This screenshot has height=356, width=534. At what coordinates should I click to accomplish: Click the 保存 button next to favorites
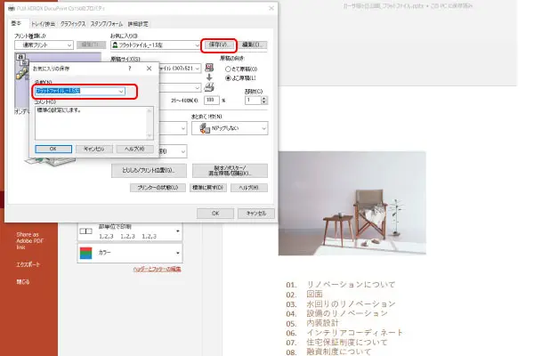pos(219,45)
